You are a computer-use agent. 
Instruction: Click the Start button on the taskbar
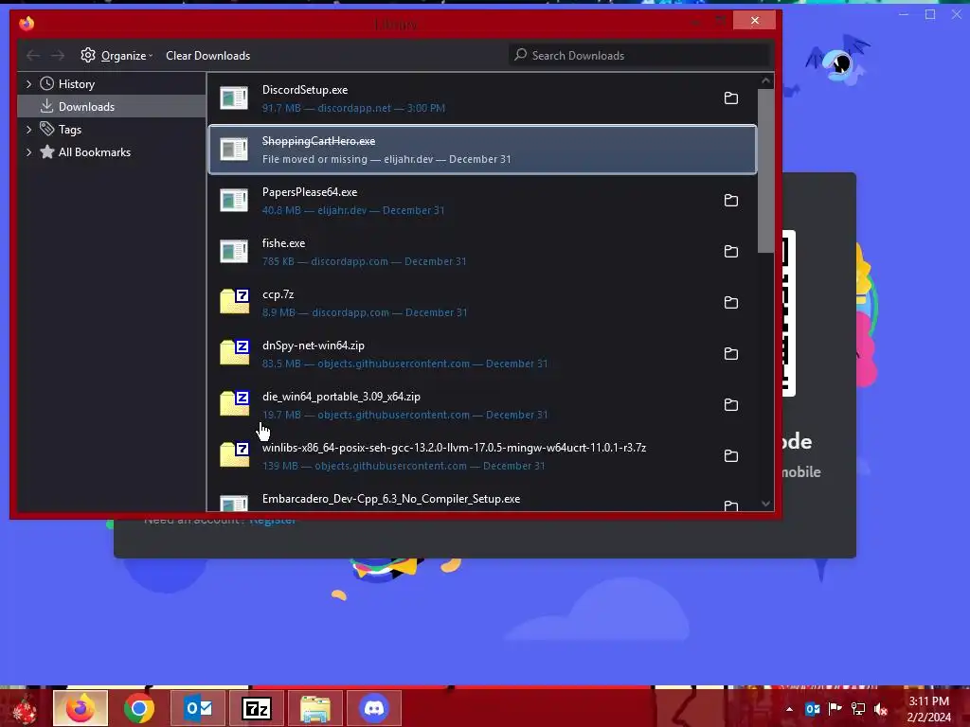[x=25, y=708]
